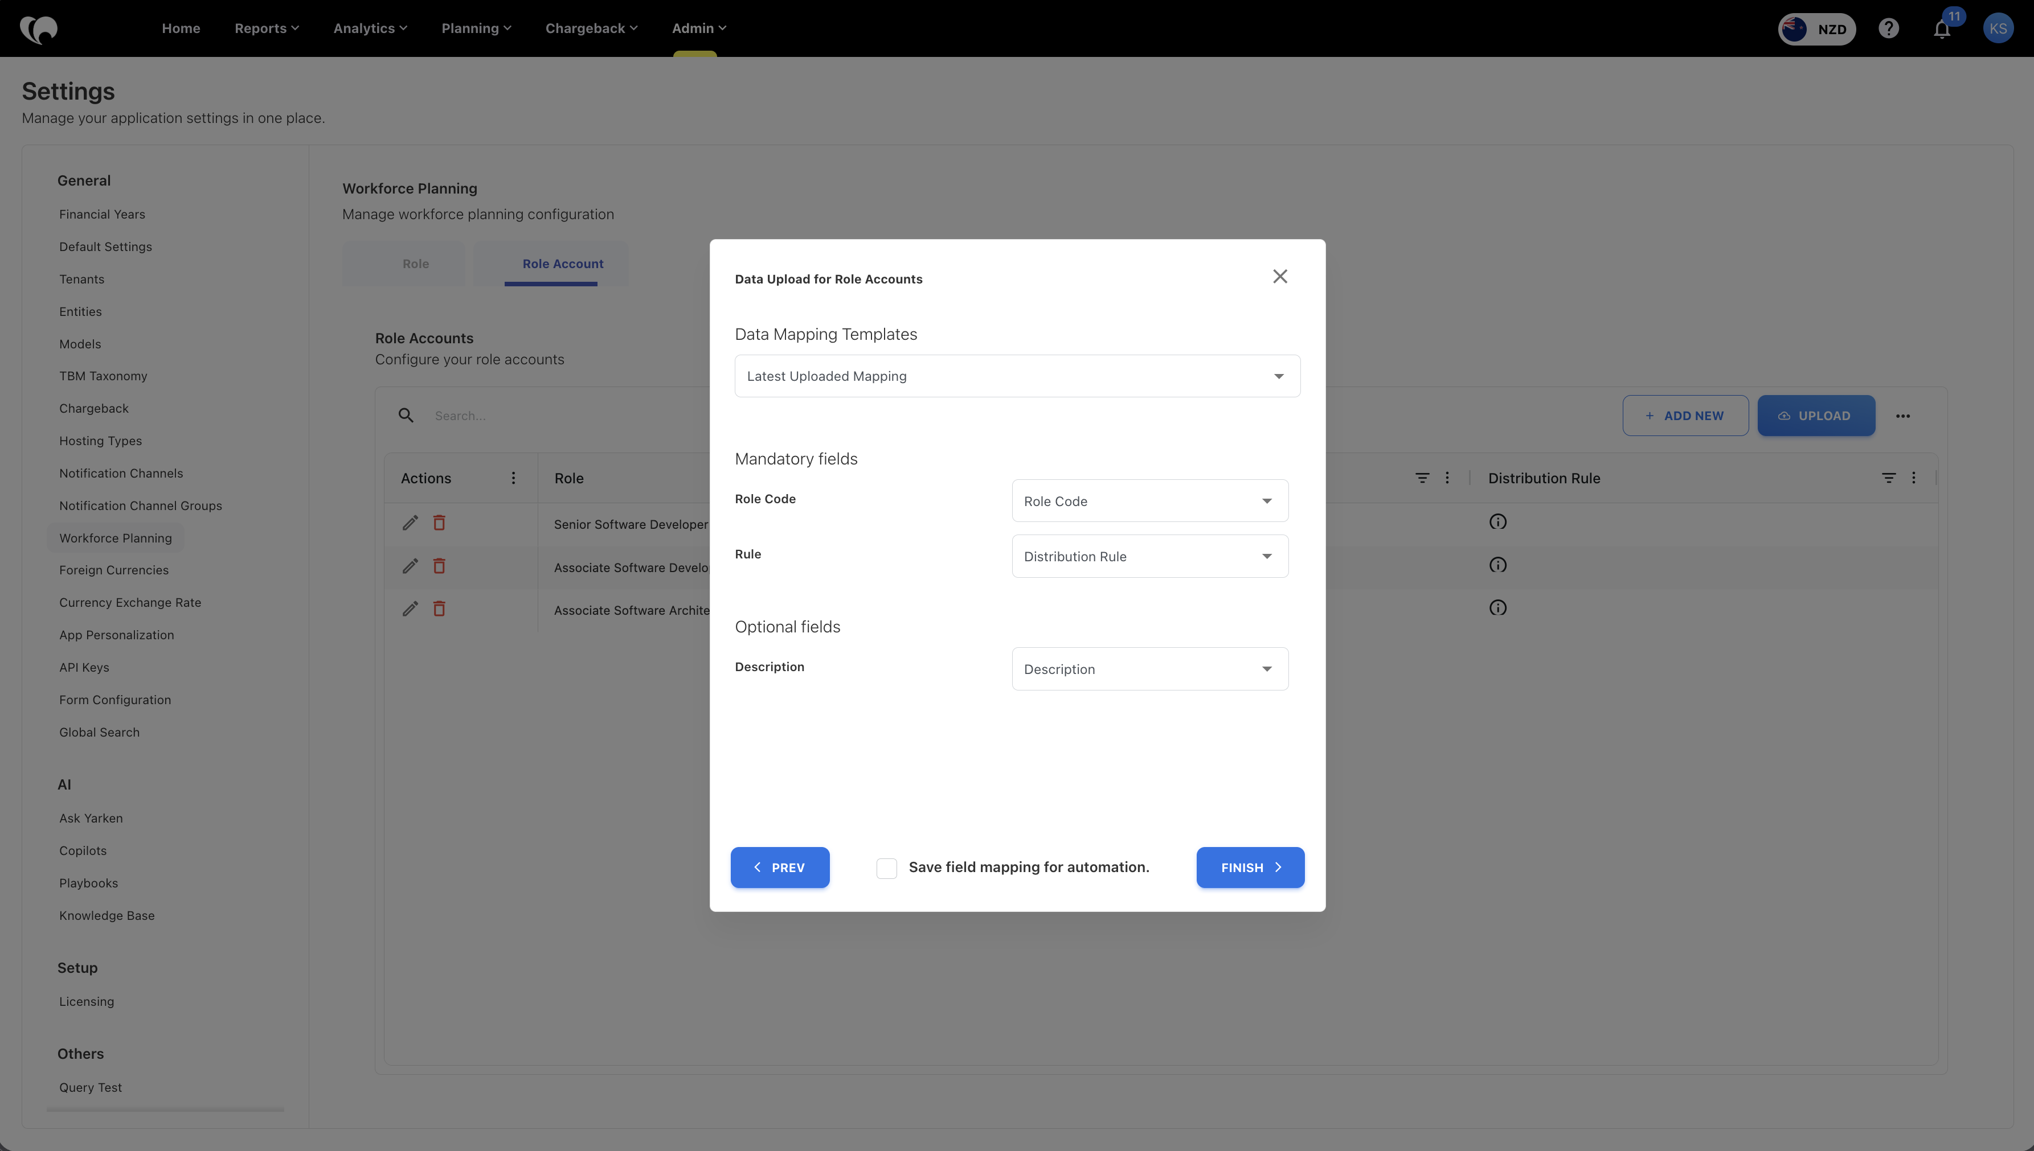Open TBM Taxonomy settings
This screenshot has width=2034, height=1151.
103,376
